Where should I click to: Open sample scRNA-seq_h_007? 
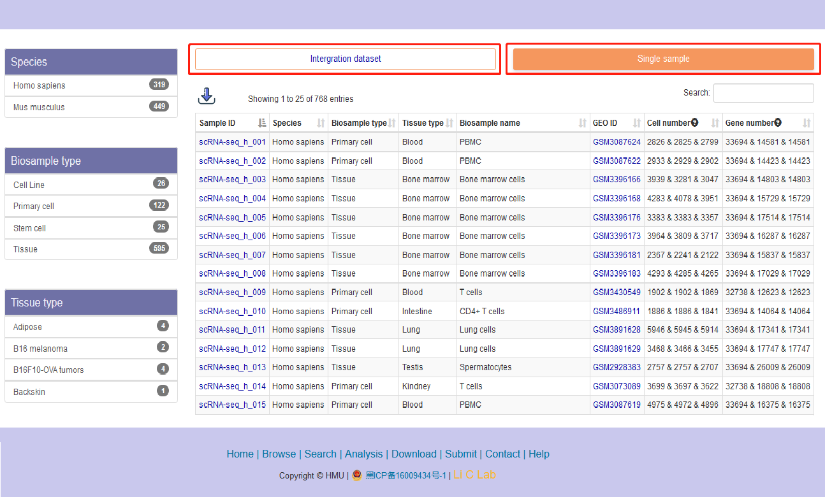pyautogui.click(x=232, y=255)
